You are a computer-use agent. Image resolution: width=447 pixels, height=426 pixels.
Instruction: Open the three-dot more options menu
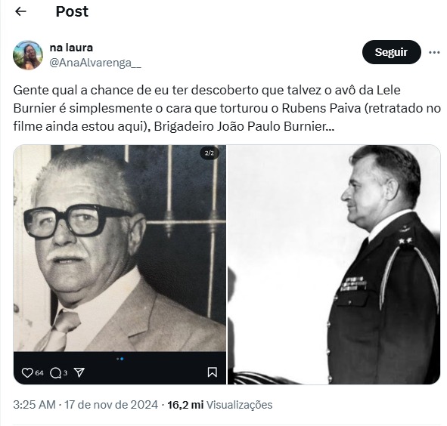pyautogui.click(x=434, y=52)
